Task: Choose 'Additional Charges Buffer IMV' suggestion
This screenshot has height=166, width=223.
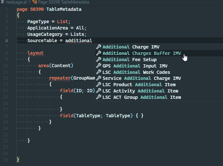Action: pyautogui.click(x=159, y=53)
